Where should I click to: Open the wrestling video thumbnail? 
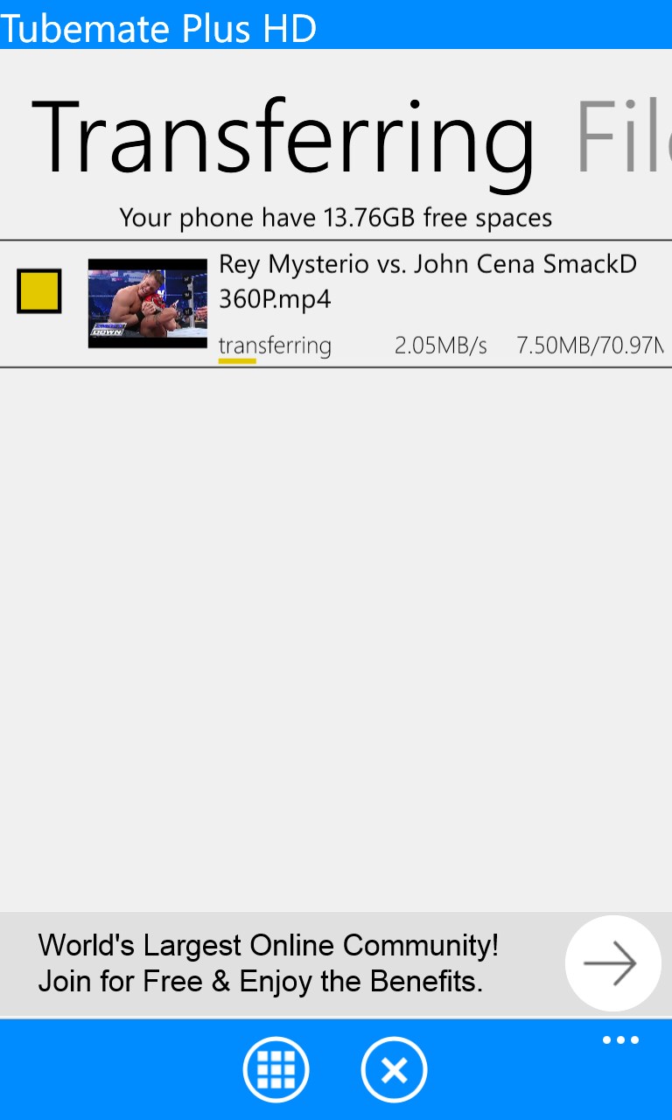point(148,303)
